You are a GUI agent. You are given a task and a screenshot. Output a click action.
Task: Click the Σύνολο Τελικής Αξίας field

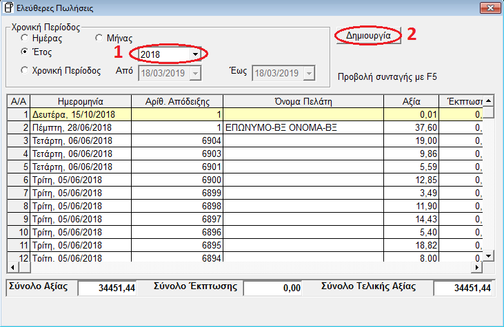463,288
